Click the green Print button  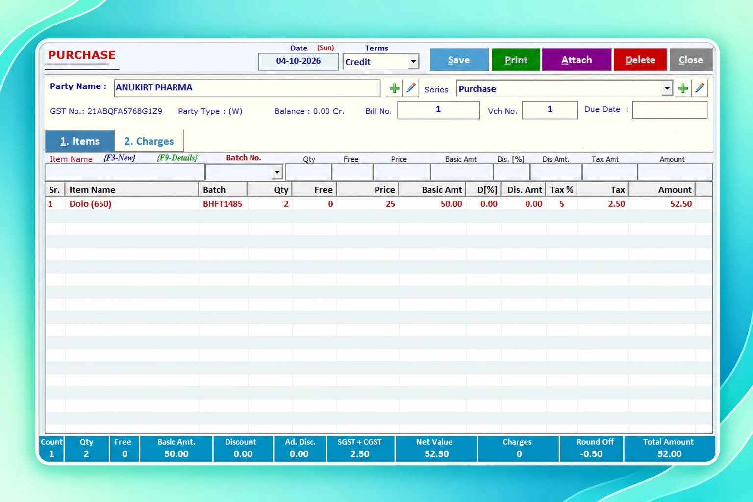pos(516,60)
